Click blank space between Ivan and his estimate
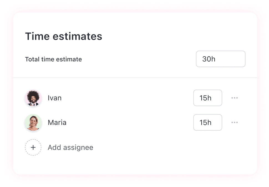This screenshot has height=187, width=269. tap(125, 98)
